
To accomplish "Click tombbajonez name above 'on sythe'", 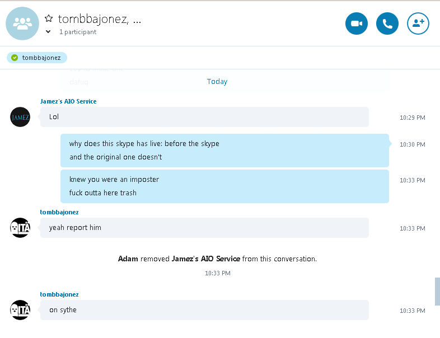I will [x=59, y=294].
